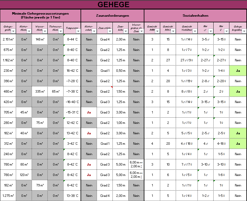247x201 pixels.
Task: Open the Nur ♂ column filter dropdown
Action: coord(211,31)
